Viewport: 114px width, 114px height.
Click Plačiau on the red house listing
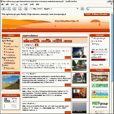click(x=68, y=70)
